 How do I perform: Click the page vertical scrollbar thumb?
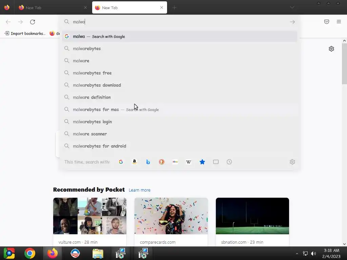(344, 63)
